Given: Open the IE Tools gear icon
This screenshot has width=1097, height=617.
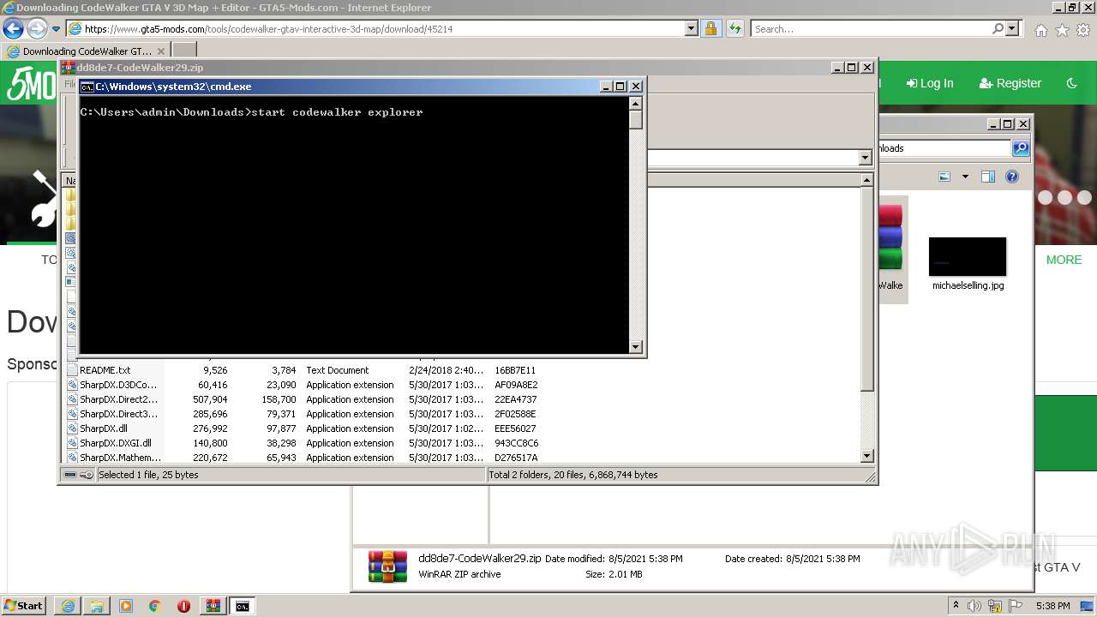Looking at the screenshot, I should coord(1082,30).
